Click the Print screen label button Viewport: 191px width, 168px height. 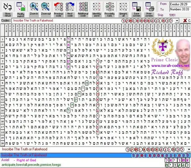point(149,15)
